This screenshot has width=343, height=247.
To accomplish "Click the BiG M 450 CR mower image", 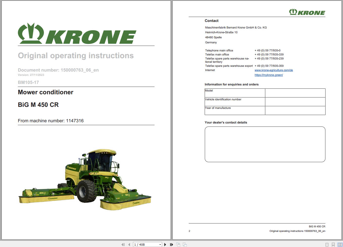I will pyautogui.click(x=85, y=180).
